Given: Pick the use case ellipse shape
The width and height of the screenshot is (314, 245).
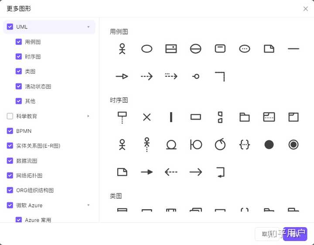Looking at the screenshot, I should (x=147, y=49).
